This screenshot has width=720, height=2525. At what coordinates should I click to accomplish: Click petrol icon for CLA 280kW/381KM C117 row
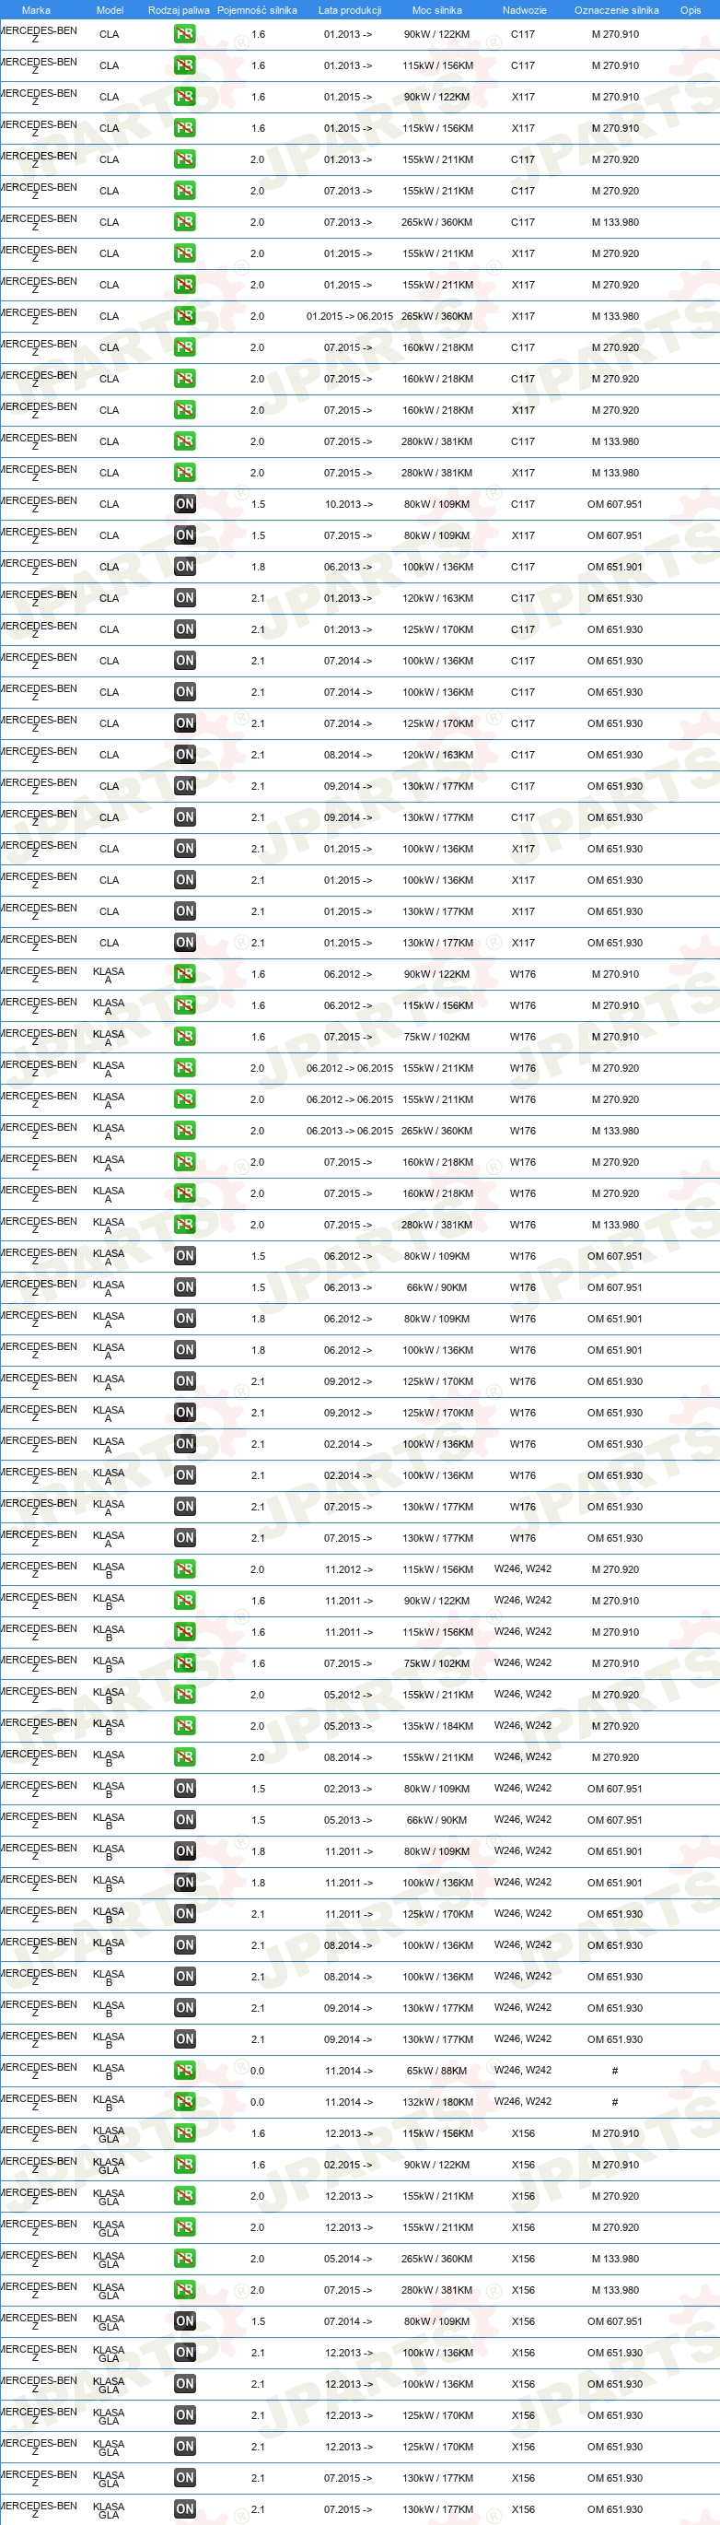(x=184, y=441)
